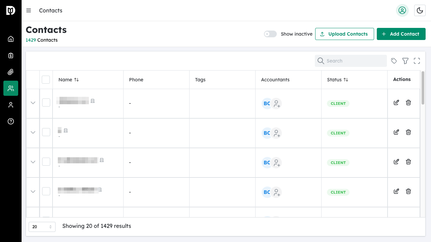Edit the first contact using the pencil icon

[x=396, y=102]
